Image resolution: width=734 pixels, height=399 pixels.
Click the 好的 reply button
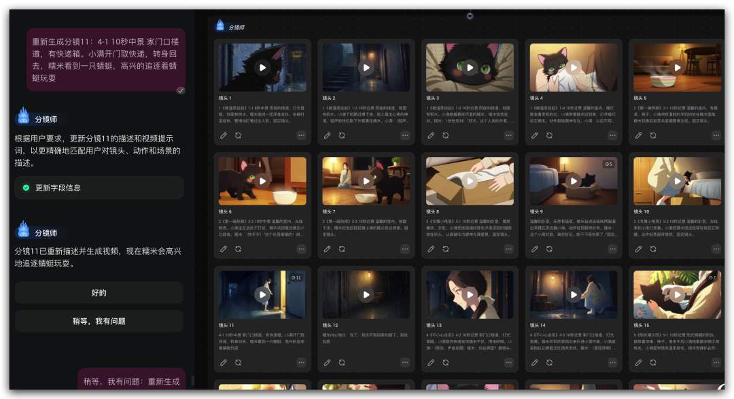coord(99,293)
